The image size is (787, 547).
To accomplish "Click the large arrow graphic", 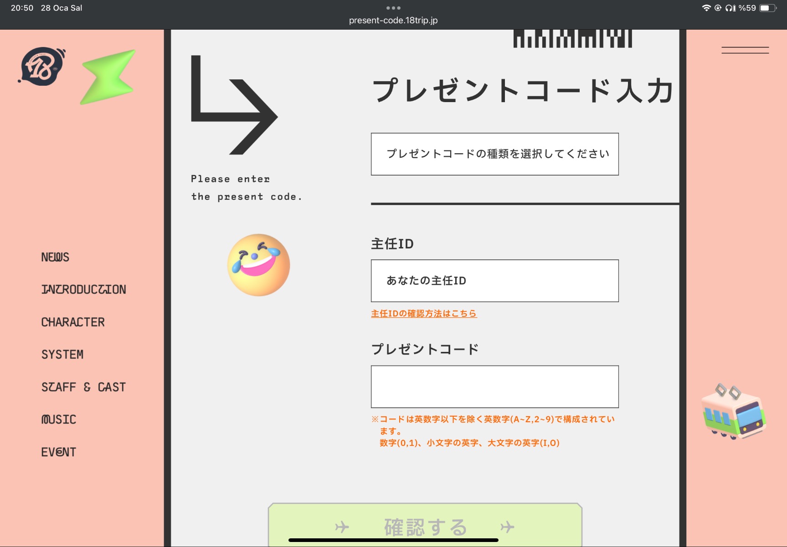I will pos(234,105).
